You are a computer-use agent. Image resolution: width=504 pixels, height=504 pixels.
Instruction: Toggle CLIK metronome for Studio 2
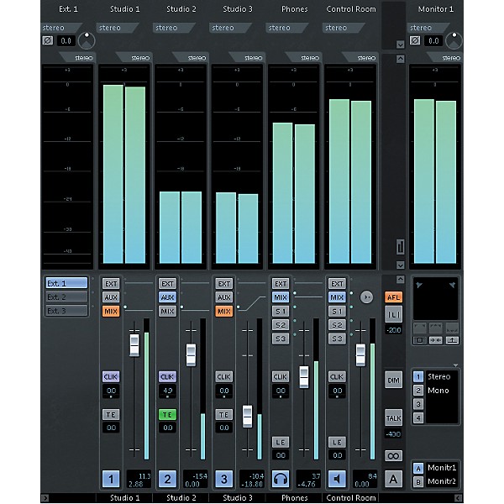click(167, 376)
